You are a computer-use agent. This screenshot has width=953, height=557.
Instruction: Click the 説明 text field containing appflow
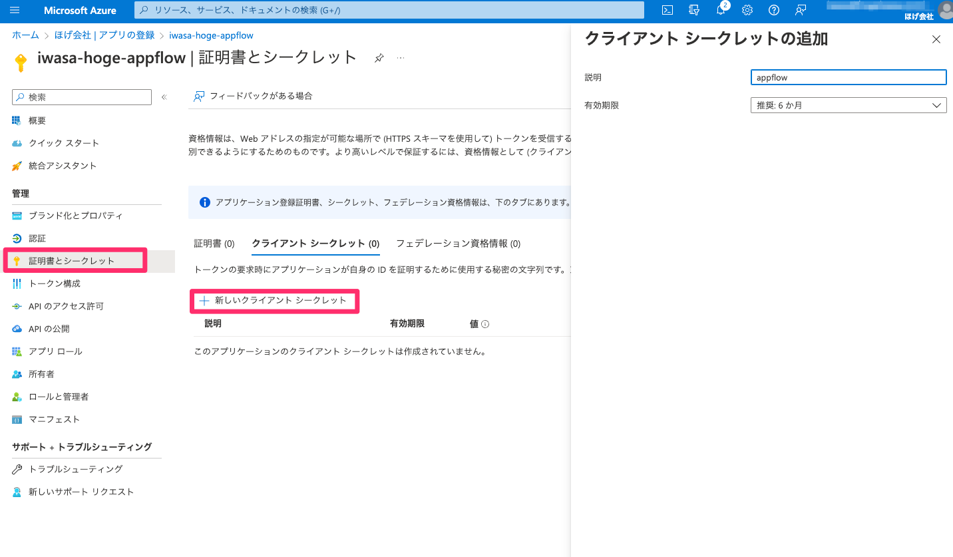pos(849,77)
